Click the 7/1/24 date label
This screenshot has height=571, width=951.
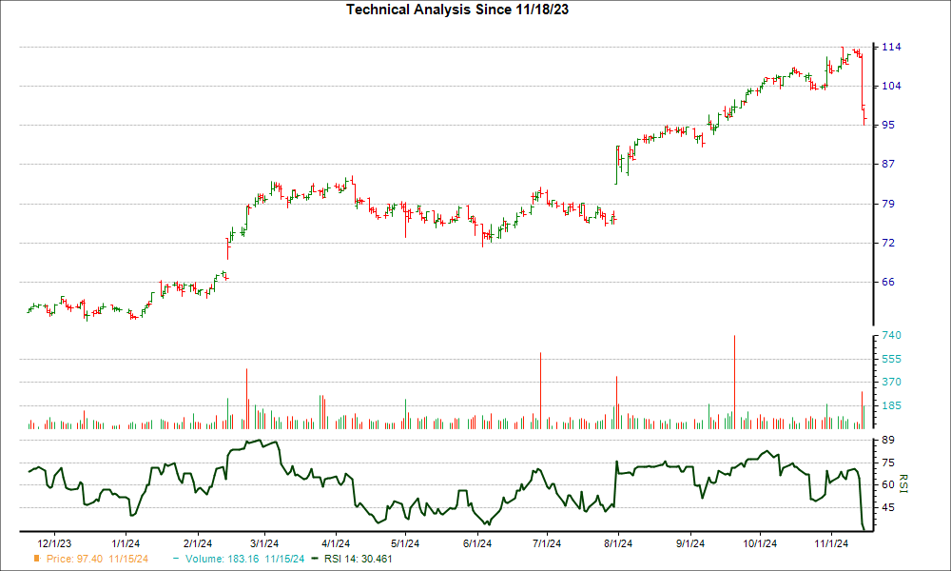547,543
